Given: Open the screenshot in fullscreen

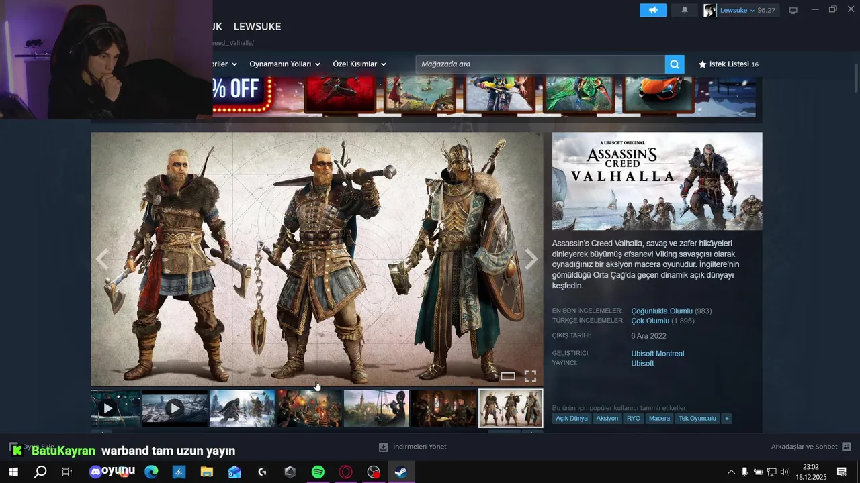Looking at the screenshot, I should (x=530, y=376).
